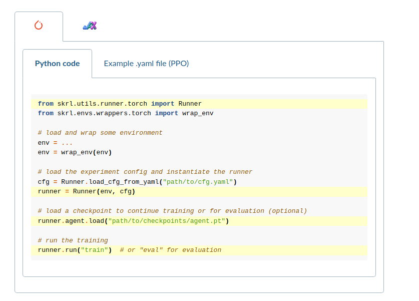
Task: Click the string "path/to/cfg.yaml"
Action: tap(198, 182)
